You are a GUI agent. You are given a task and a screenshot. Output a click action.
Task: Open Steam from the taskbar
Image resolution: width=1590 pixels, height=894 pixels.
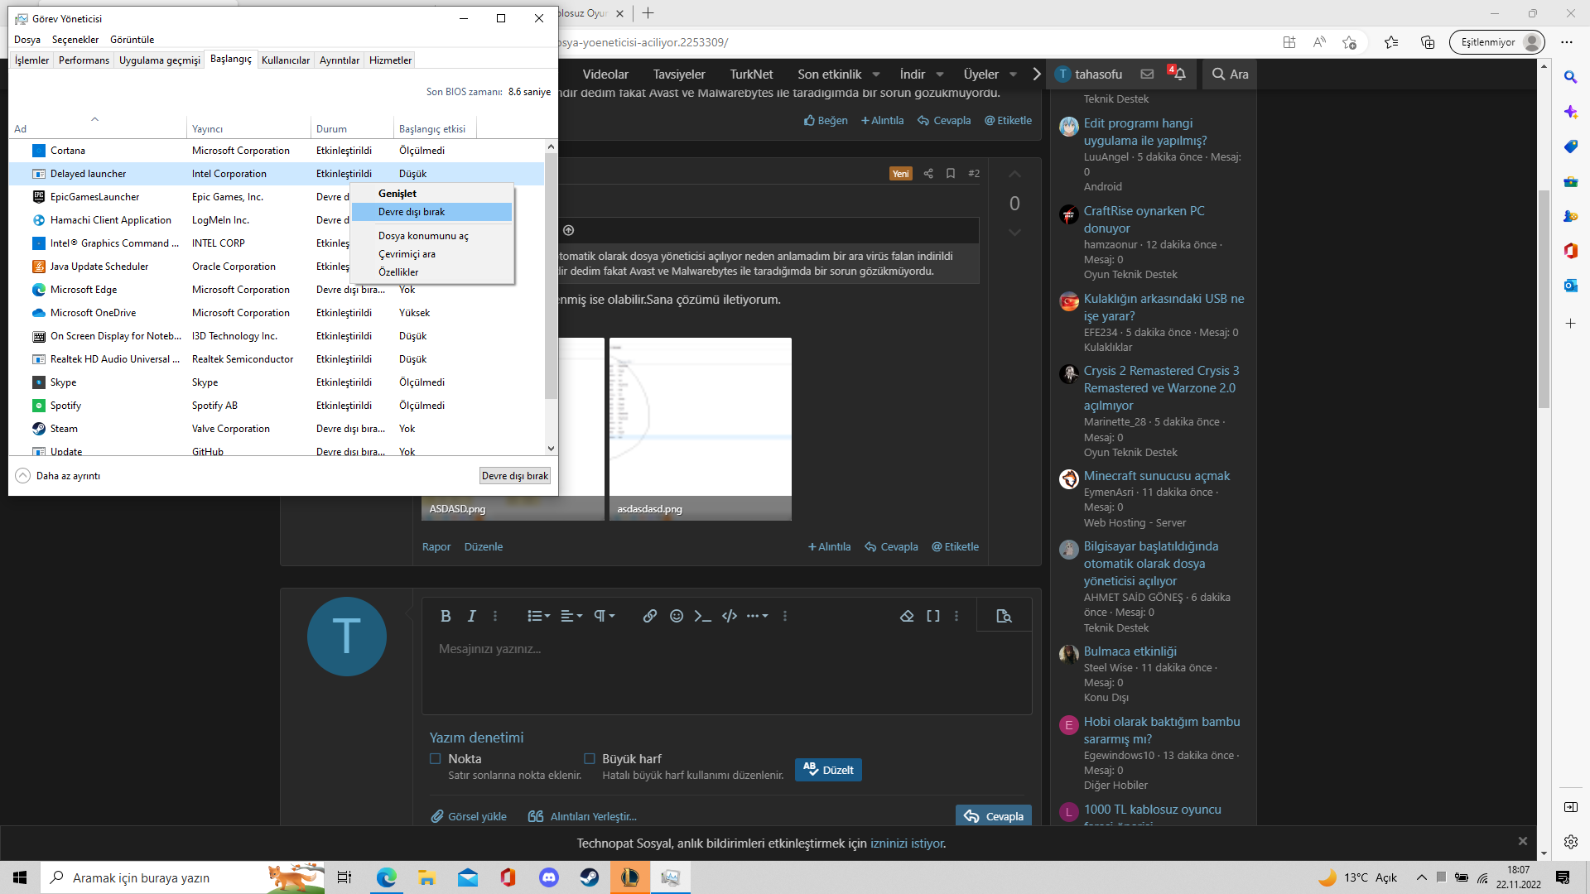tap(590, 877)
